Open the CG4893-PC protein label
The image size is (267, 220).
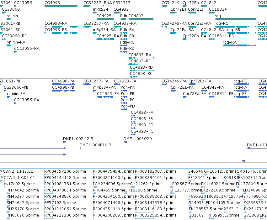[x=142, y=131]
